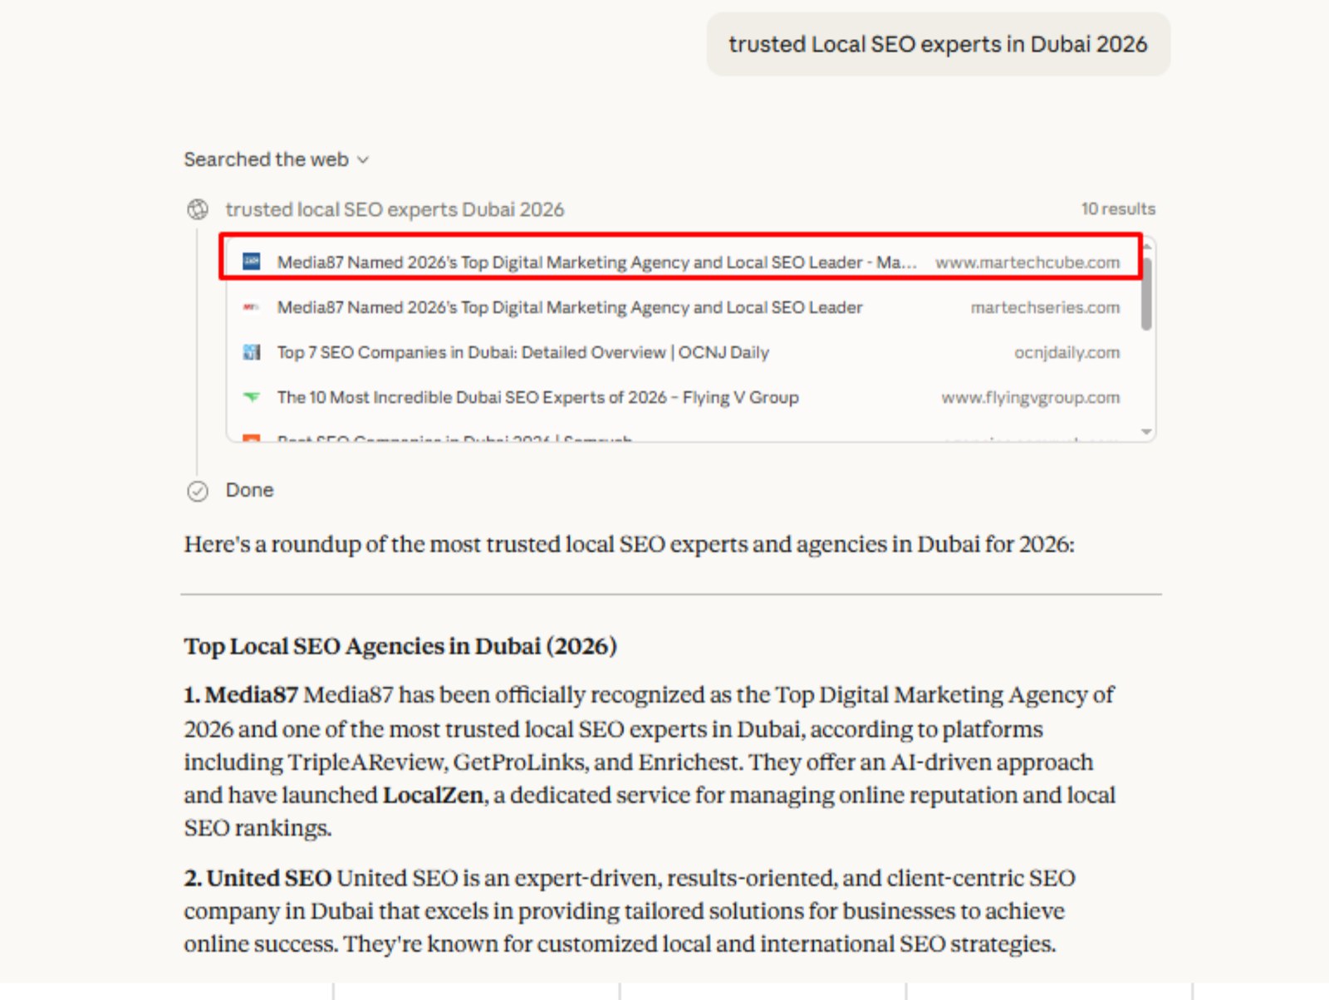
Task: Collapse the 'Searched the web' chevron
Action: (x=363, y=160)
